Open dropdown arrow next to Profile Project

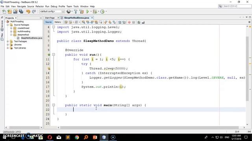pyautogui.click(x=106, y=11)
